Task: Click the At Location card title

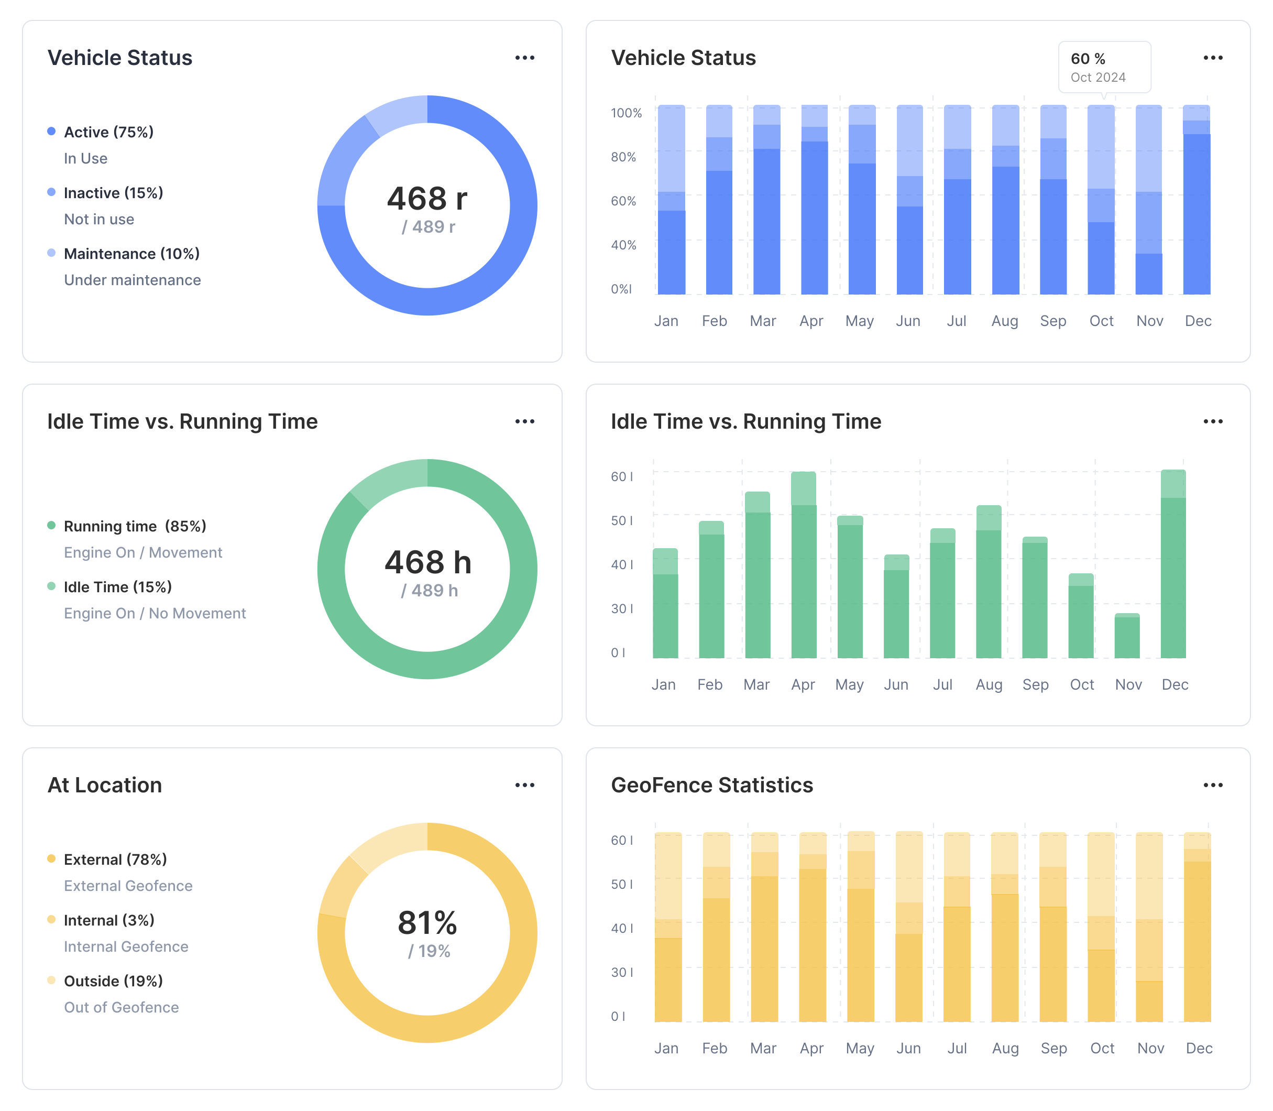Action: [105, 785]
